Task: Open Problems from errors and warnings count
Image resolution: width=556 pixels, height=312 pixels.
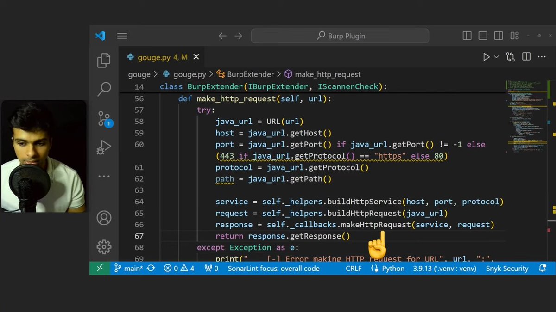Action: point(179,268)
